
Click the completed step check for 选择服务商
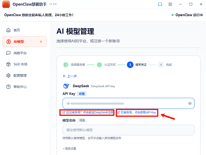point(66,65)
